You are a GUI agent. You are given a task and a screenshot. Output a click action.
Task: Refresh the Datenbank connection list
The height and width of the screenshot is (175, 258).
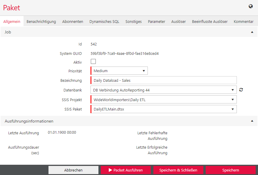(241, 90)
